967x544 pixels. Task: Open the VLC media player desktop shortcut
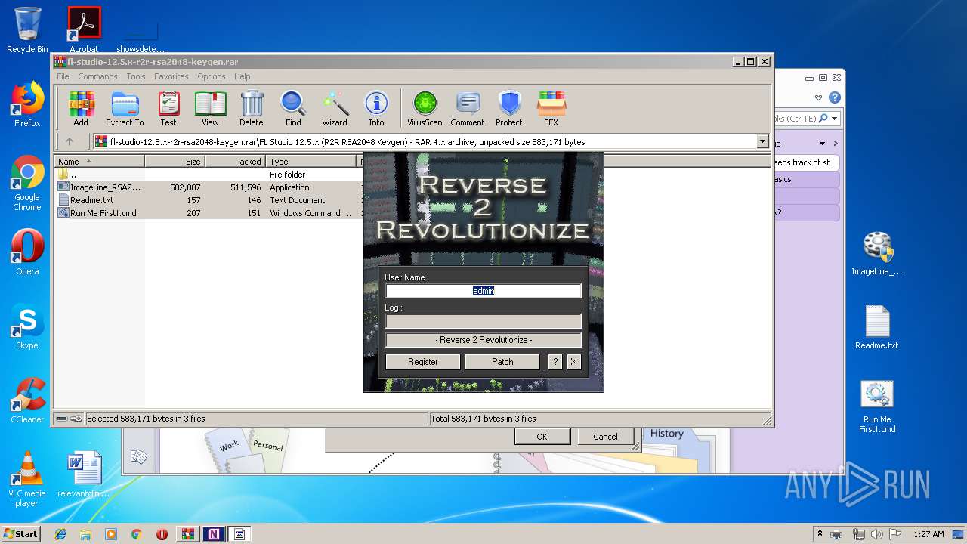(x=27, y=479)
